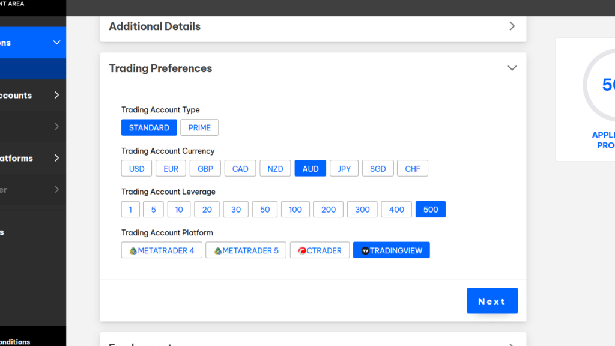Choose EUR currency option

171,168
